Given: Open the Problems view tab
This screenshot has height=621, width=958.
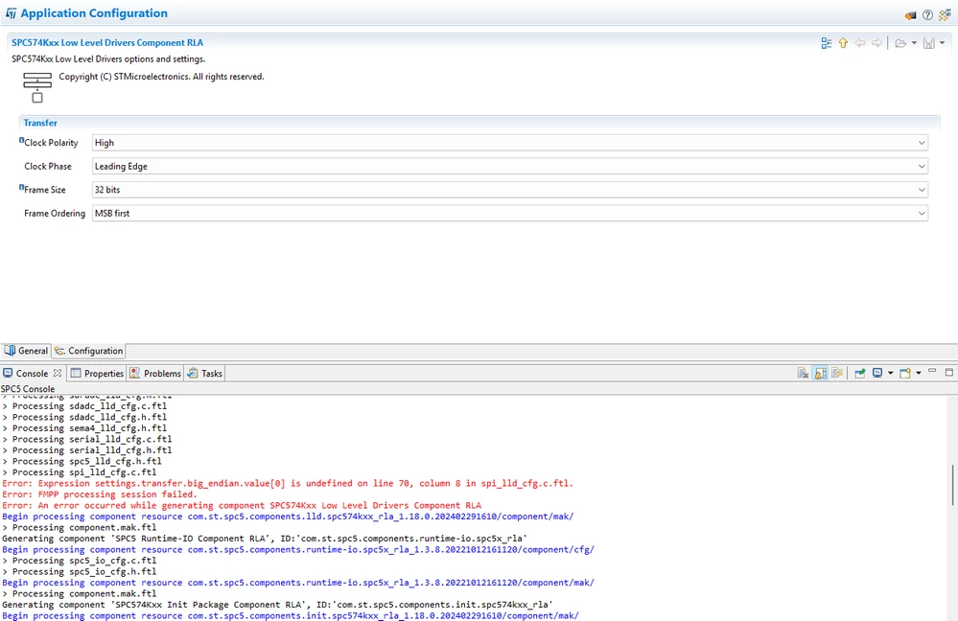Looking at the screenshot, I should pyautogui.click(x=155, y=374).
